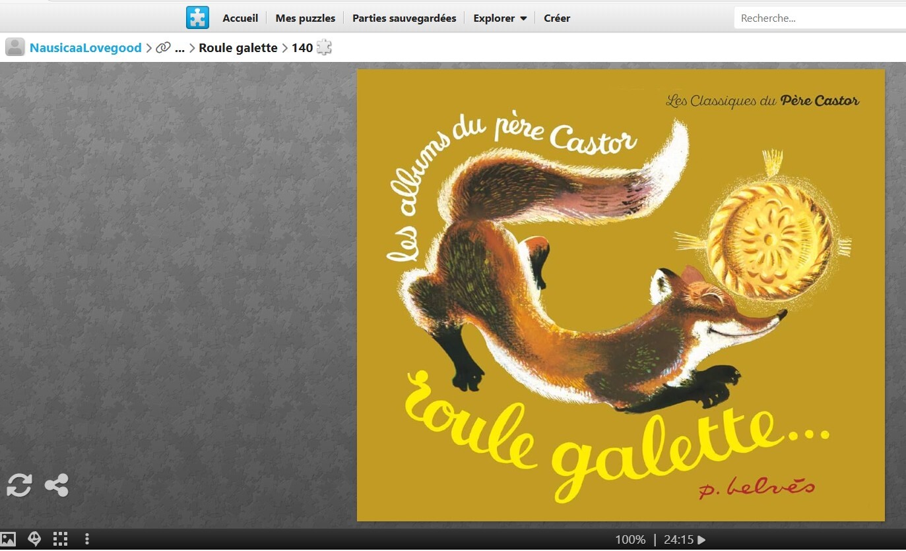This screenshot has width=906, height=551.
Task: Open the Accueil home page
Action: click(x=240, y=18)
